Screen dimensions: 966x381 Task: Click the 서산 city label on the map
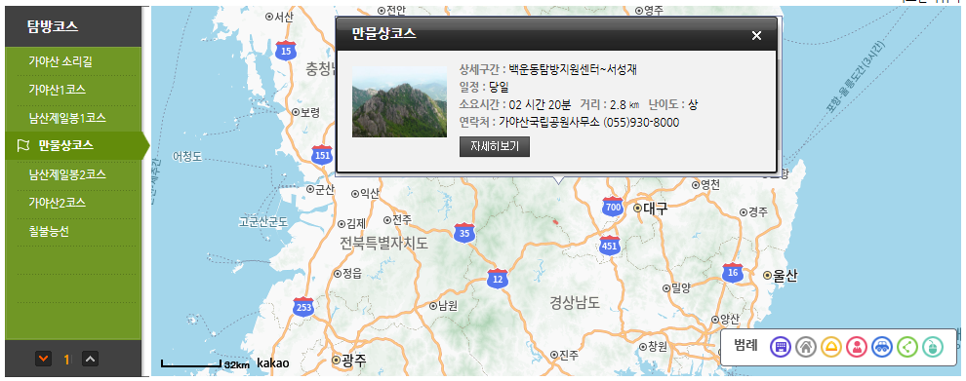pyautogui.click(x=283, y=17)
